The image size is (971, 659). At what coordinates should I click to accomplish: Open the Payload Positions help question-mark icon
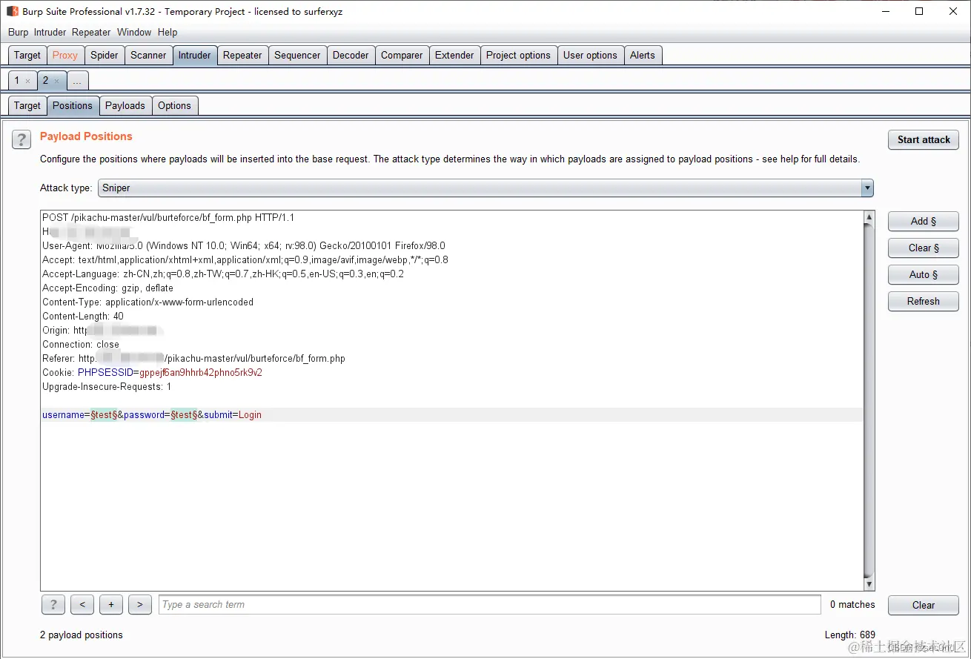pyautogui.click(x=21, y=139)
